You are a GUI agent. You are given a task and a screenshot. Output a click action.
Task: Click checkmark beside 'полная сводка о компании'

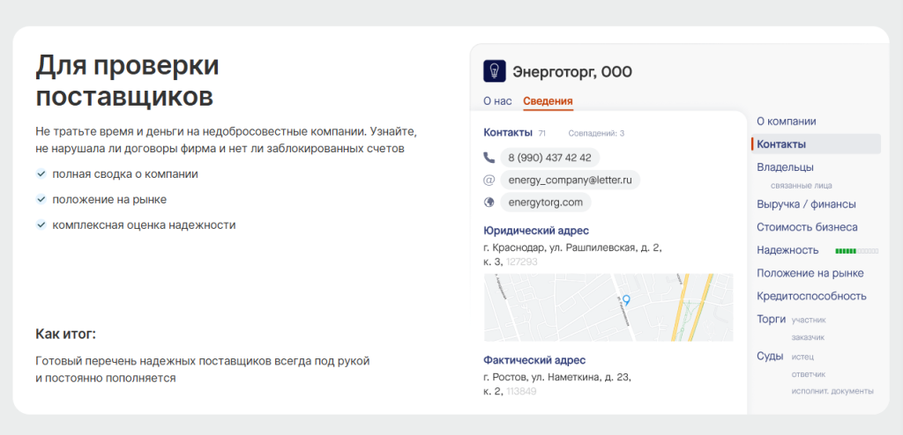click(x=41, y=174)
